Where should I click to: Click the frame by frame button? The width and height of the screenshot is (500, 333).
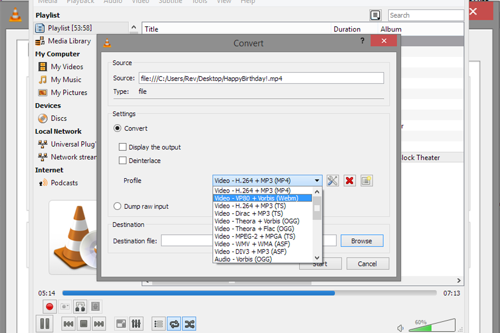(x=96, y=307)
